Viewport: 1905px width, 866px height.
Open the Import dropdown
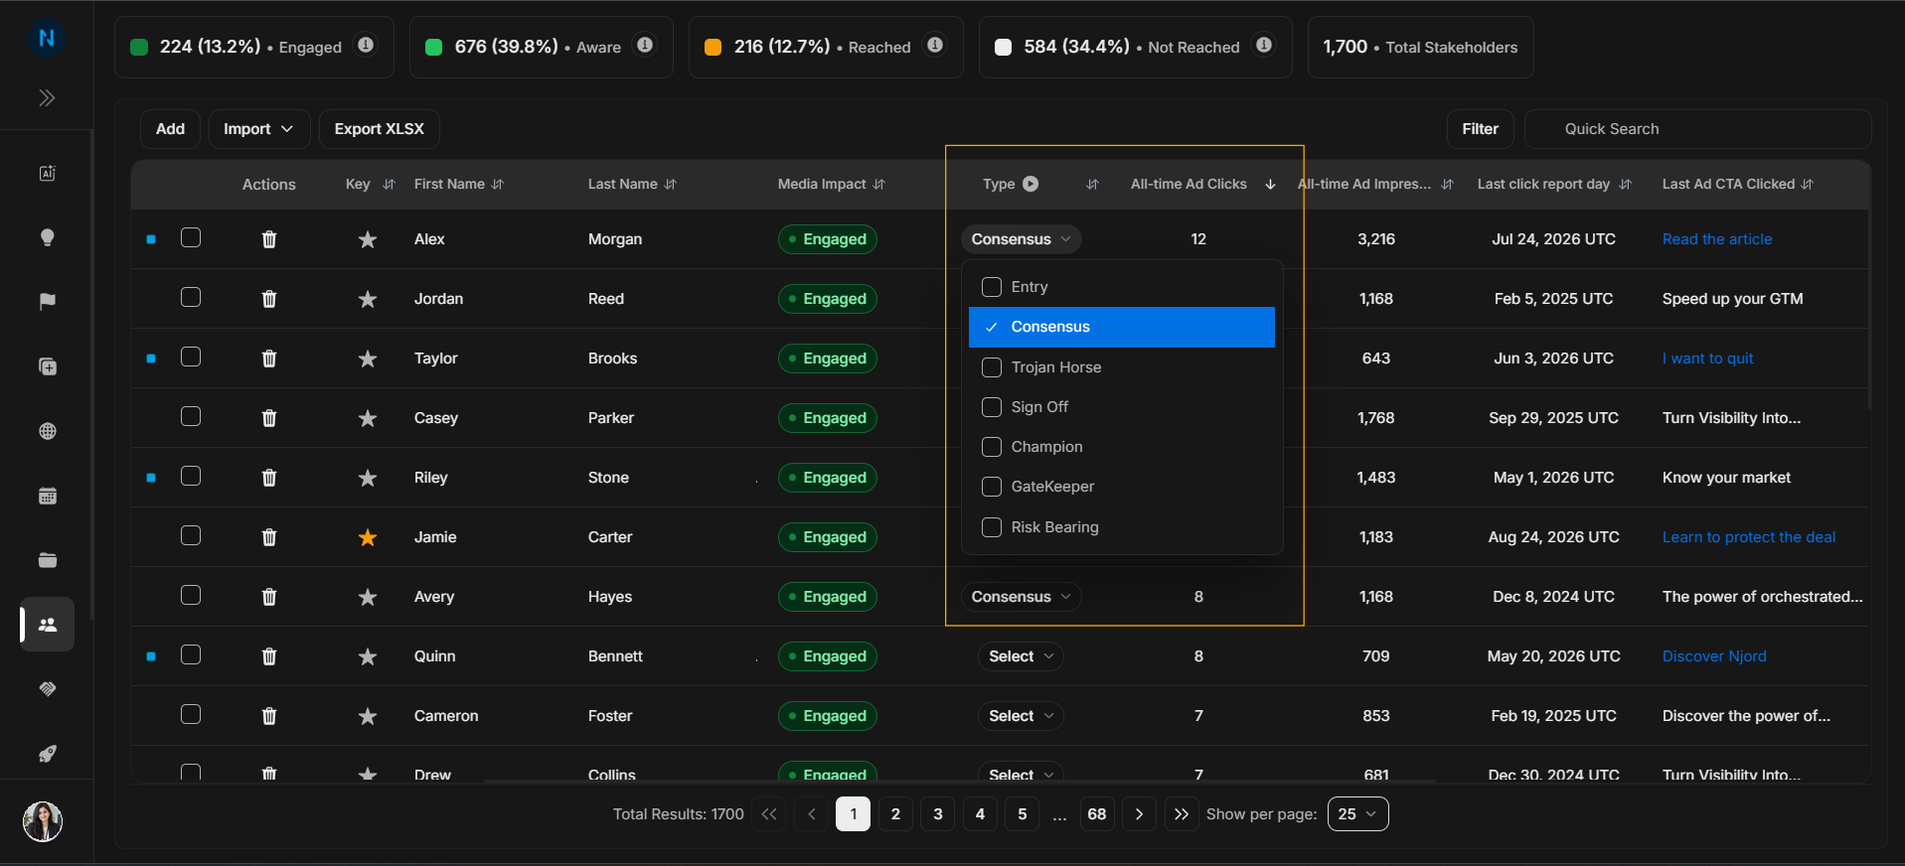coord(258,129)
